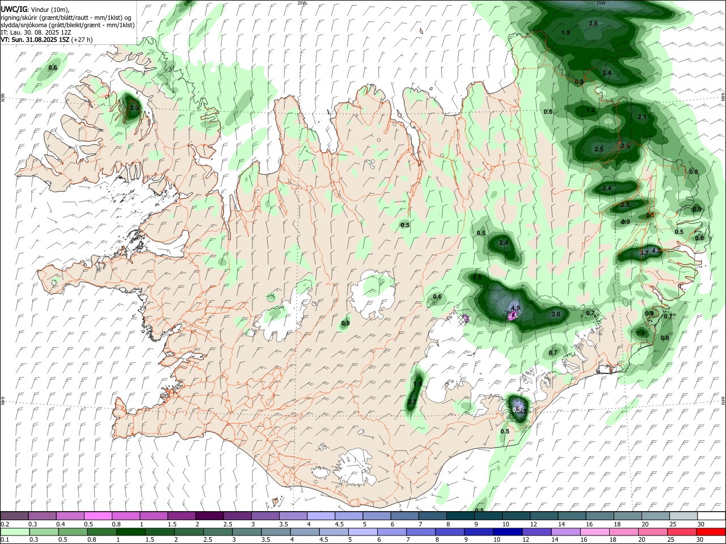726x544 pixels.
Task: Click the 64N latitude label on right edge
Action: (723, 401)
